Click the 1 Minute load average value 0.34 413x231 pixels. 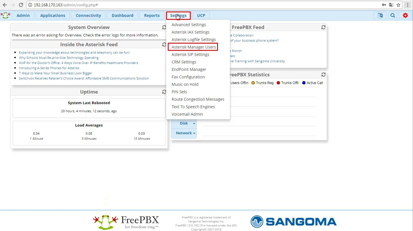[36, 133]
